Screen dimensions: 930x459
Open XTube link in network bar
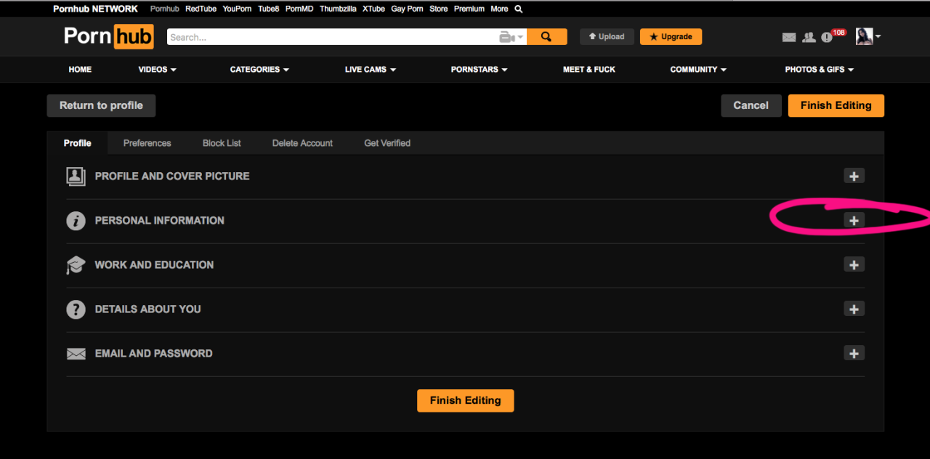[373, 9]
